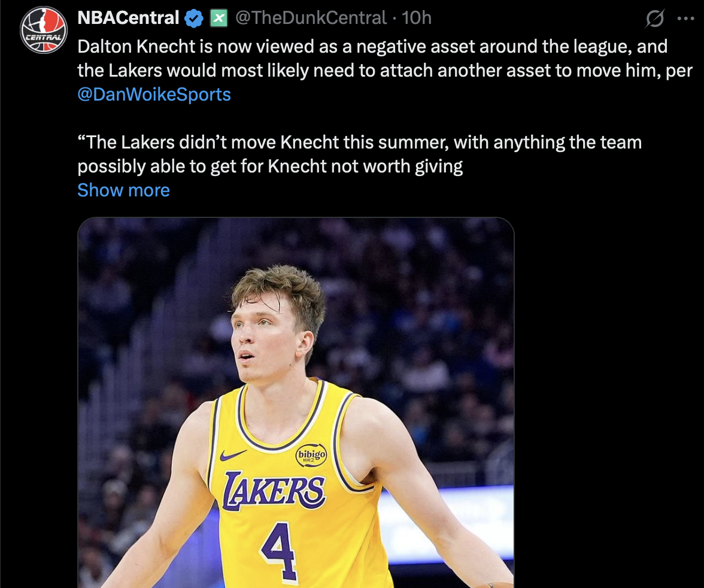704x588 pixels.
Task: Open the Dalton Knecht photo
Action: [296, 401]
